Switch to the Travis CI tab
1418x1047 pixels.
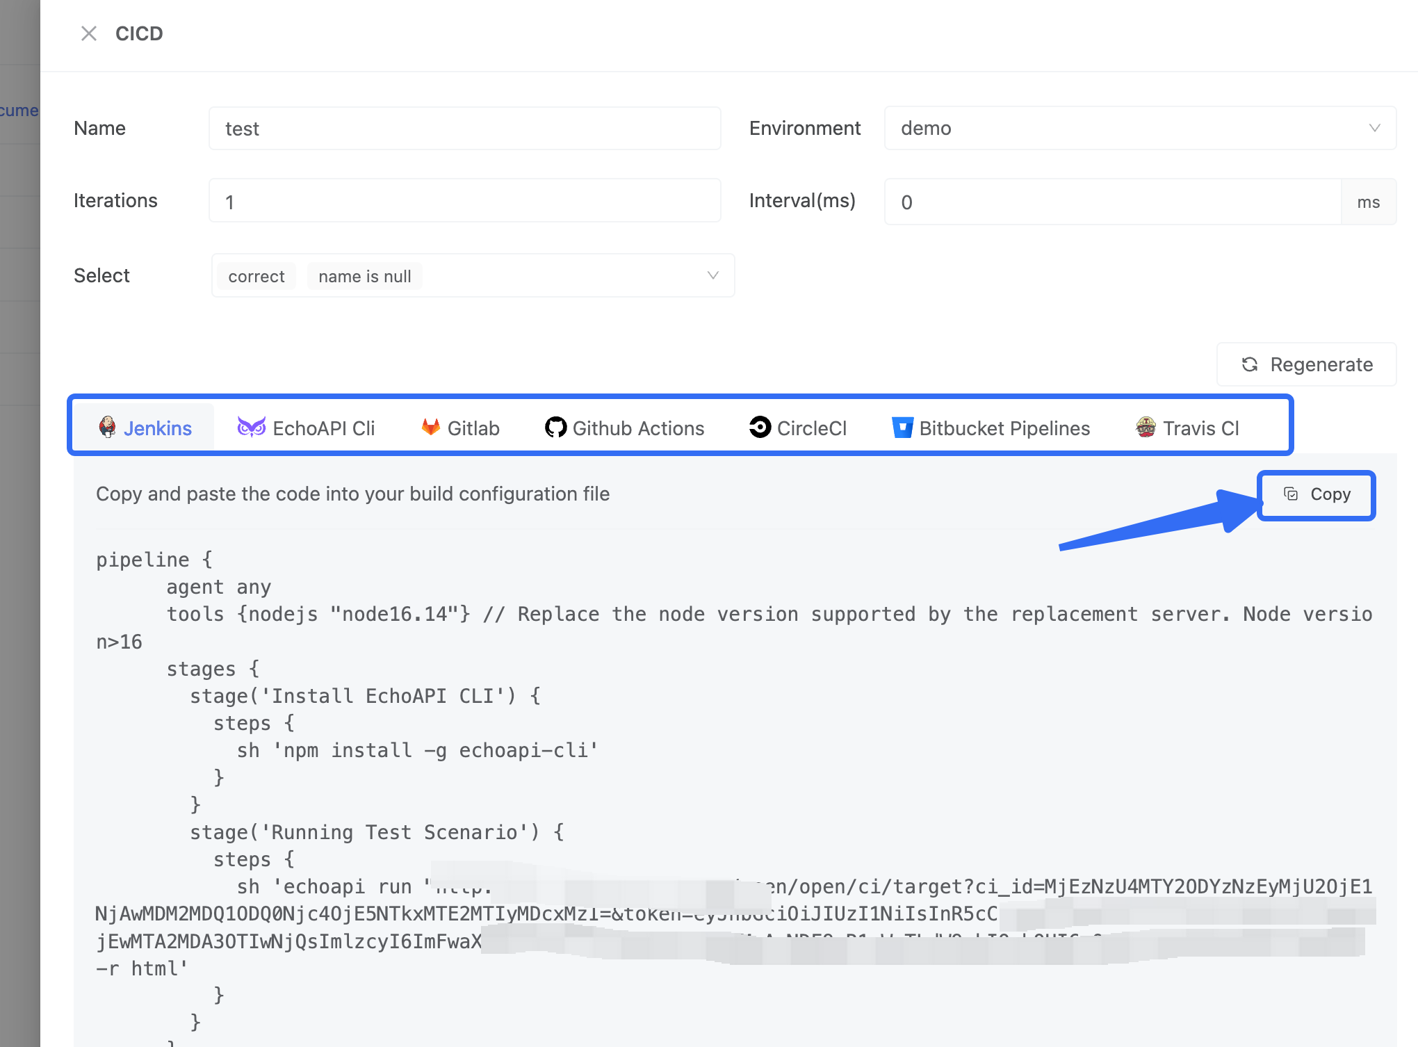tap(1187, 428)
